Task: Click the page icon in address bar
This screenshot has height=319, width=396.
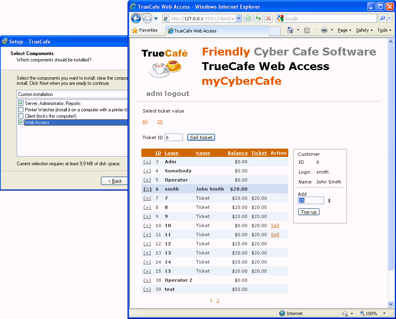Action: 166,19
